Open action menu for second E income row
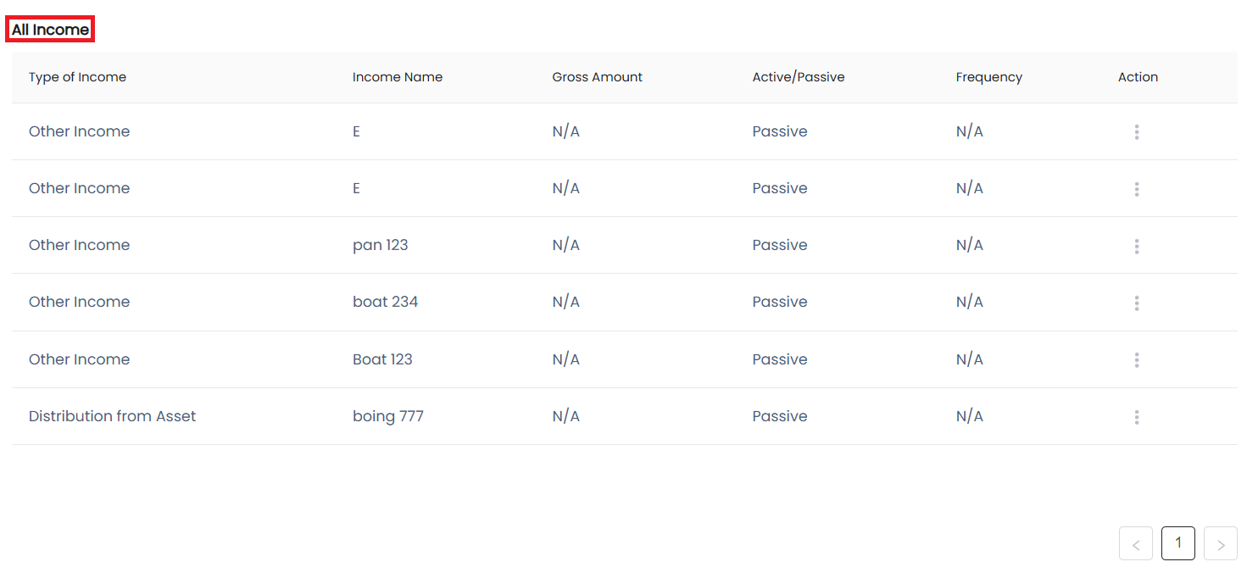Screen dimensions: 1247x584 pyautogui.click(x=1136, y=189)
